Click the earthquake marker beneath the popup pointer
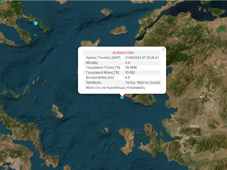 (x=122, y=97)
